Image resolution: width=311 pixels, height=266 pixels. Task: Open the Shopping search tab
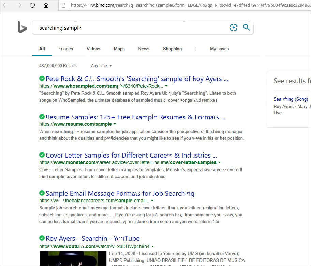click(x=172, y=49)
